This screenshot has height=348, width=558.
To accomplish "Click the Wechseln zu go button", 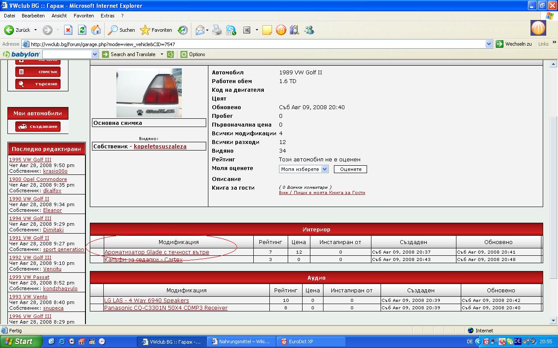I will point(514,44).
